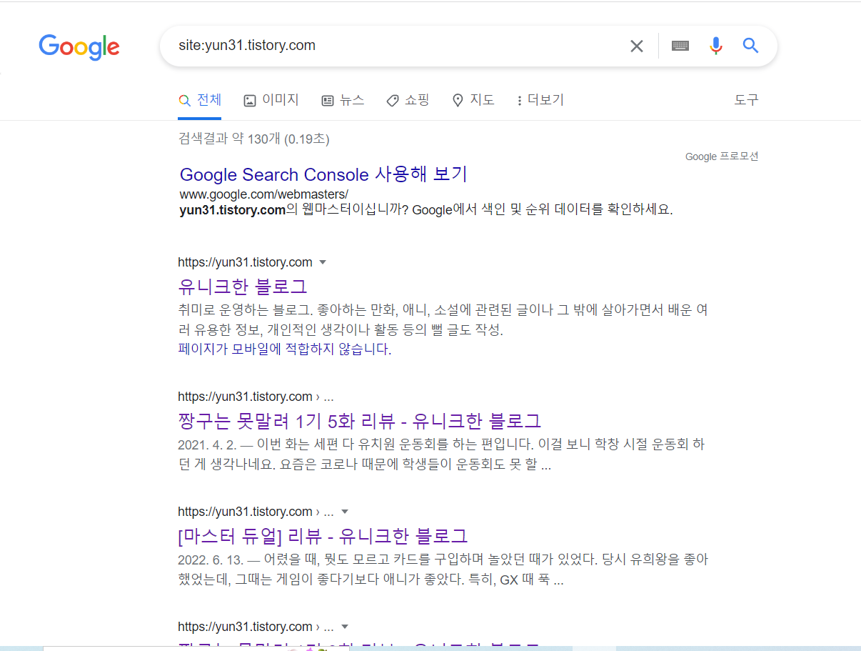Open the 유니크한 블로그 result title
Image resolution: width=861 pixels, height=651 pixels.
(243, 287)
